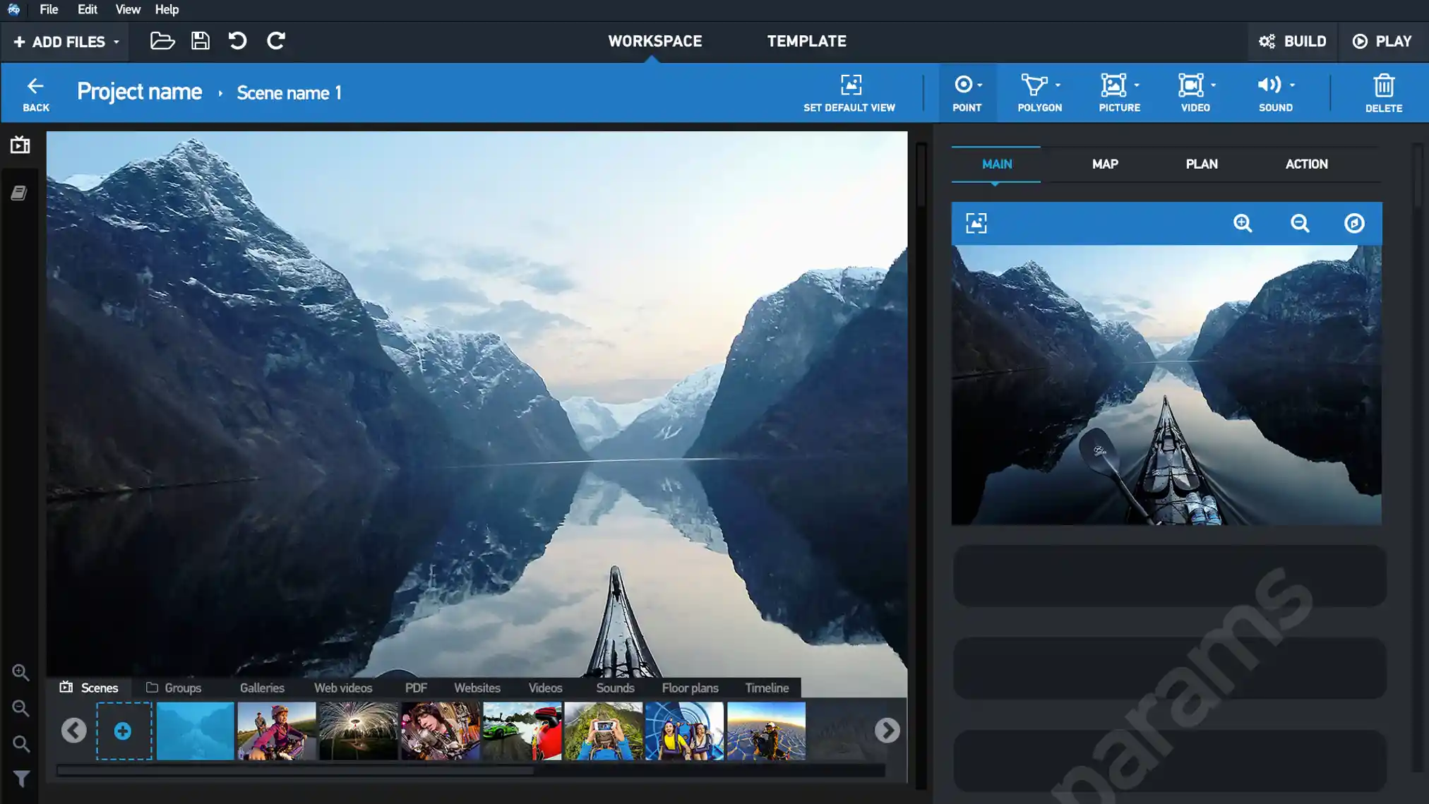Zoom out using left sidebar magnifier
The height and width of the screenshot is (804, 1429).
click(20, 708)
